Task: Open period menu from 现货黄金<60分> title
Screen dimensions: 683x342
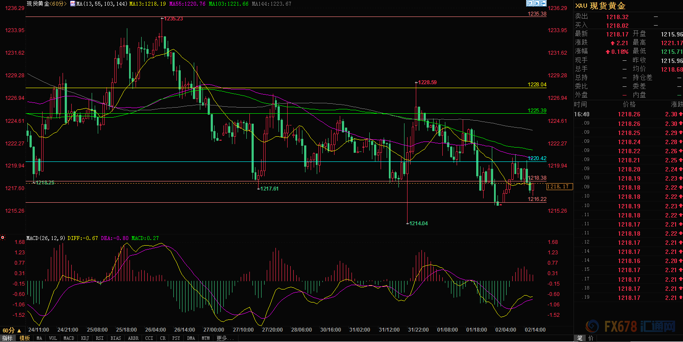Action: pos(46,4)
